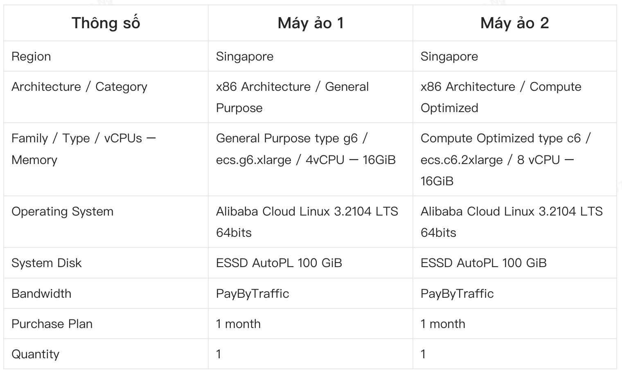
Task: Click the "Thông số" column header
Action: [x=106, y=23]
